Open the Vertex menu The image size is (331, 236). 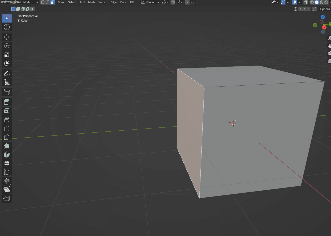(x=102, y=2)
